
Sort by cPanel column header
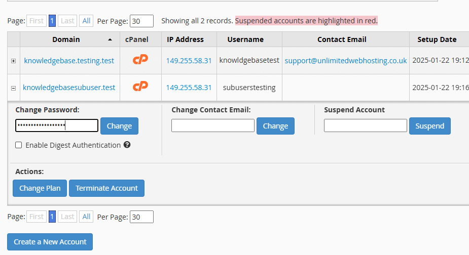(x=137, y=39)
